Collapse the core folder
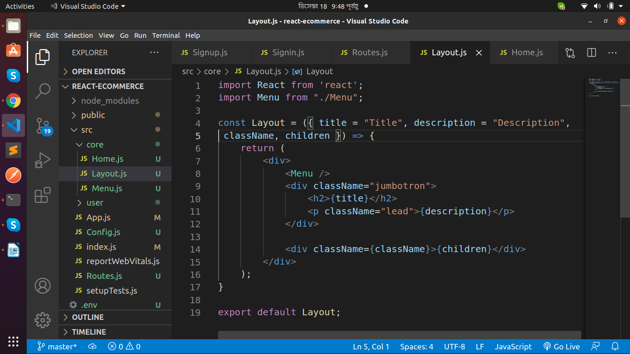Screen dimensions: 630x354 95,144
